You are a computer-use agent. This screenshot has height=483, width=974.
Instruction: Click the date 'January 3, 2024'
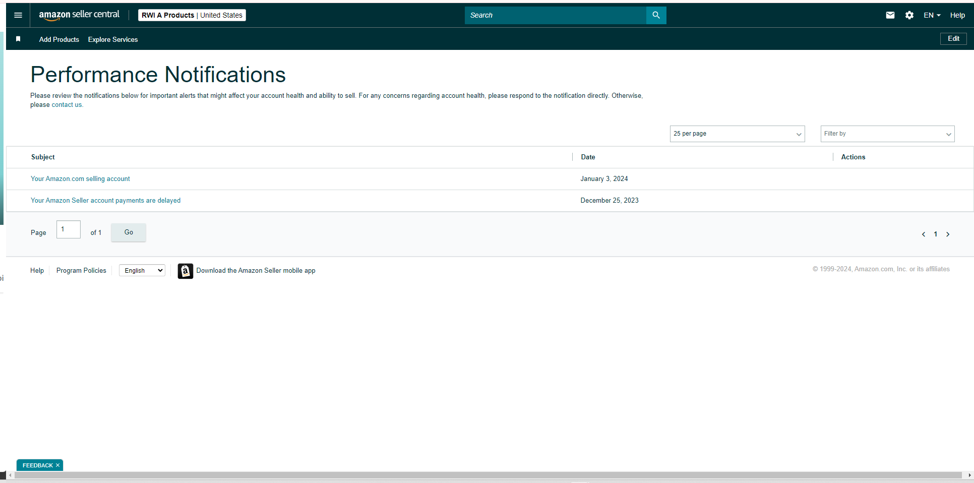(x=604, y=179)
